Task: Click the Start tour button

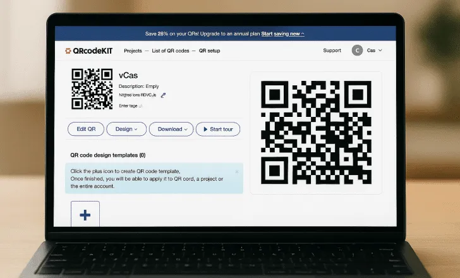Action: click(218, 129)
